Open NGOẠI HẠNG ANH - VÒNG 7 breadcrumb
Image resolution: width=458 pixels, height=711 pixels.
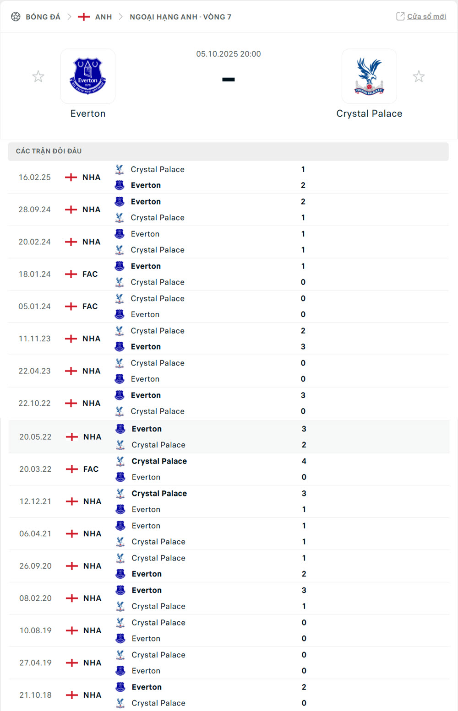coord(180,17)
